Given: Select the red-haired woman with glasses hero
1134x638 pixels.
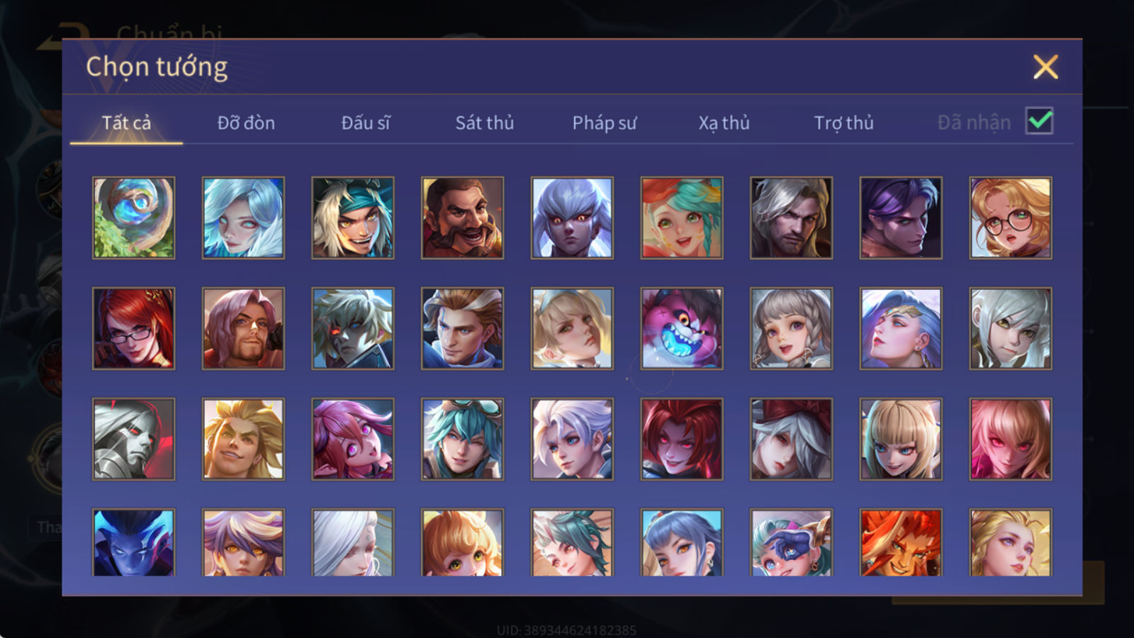Looking at the screenshot, I should (x=133, y=328).
